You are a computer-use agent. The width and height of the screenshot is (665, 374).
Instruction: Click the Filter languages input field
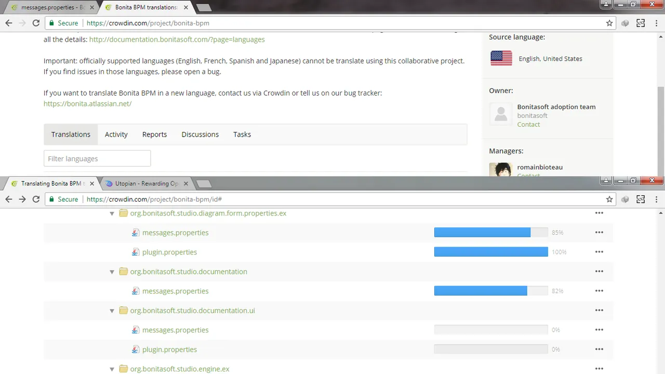point(97,158)
